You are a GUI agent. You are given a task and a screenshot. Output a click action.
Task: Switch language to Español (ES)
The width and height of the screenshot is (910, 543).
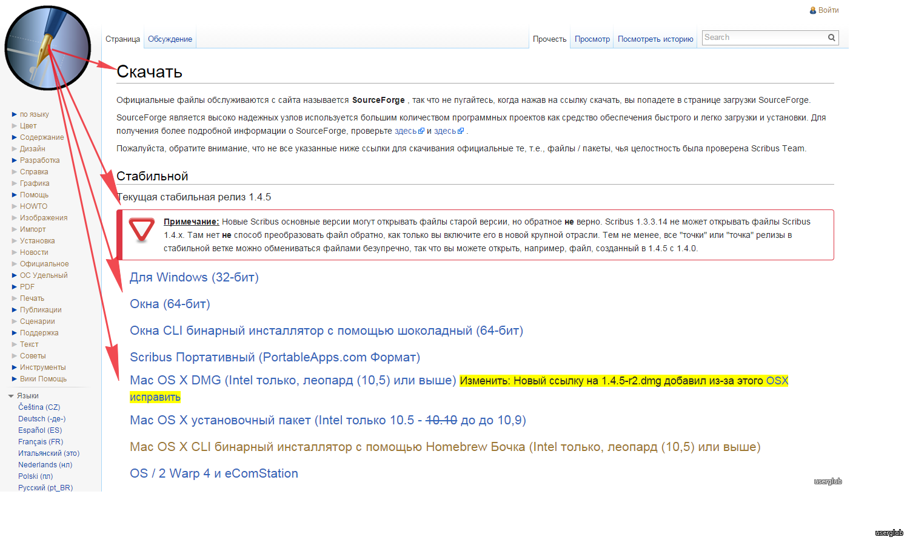pos(40,430)
